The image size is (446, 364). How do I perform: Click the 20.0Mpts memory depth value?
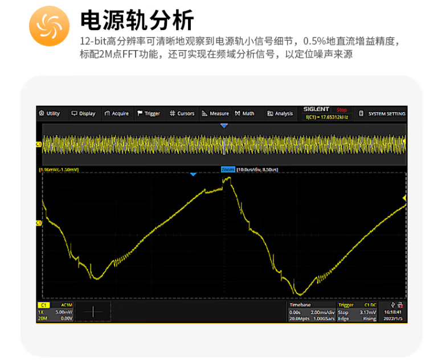(299, 318)
